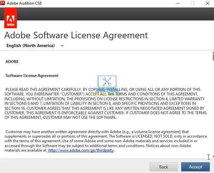The image size is (214, 173).
Task: Minimize the Adobe Audition CS6 installer window
Action: tap(177, 3)
